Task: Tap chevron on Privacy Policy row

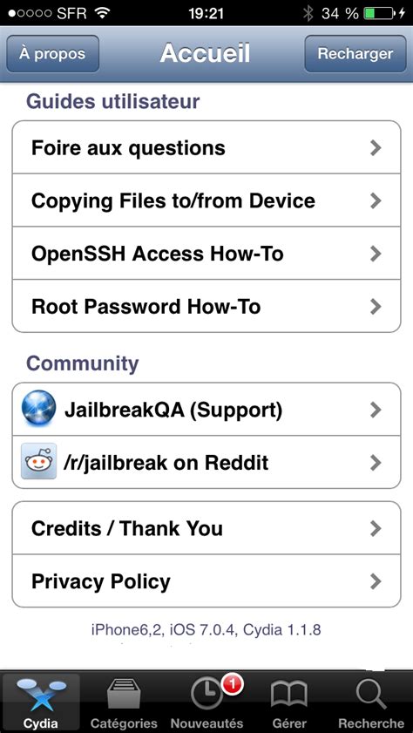Action: [x=376, y=581]
